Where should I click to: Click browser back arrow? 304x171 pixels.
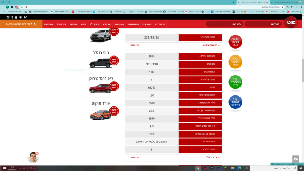pyautogui.click(x=301, y=7)
